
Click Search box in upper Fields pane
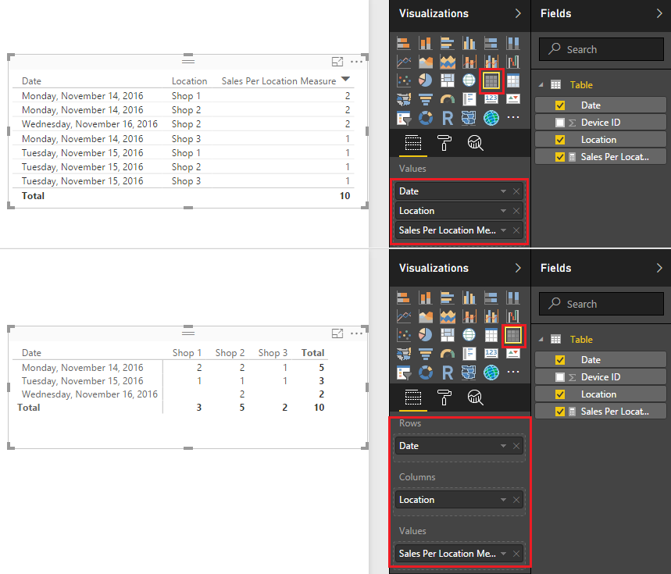coord(601,49)
